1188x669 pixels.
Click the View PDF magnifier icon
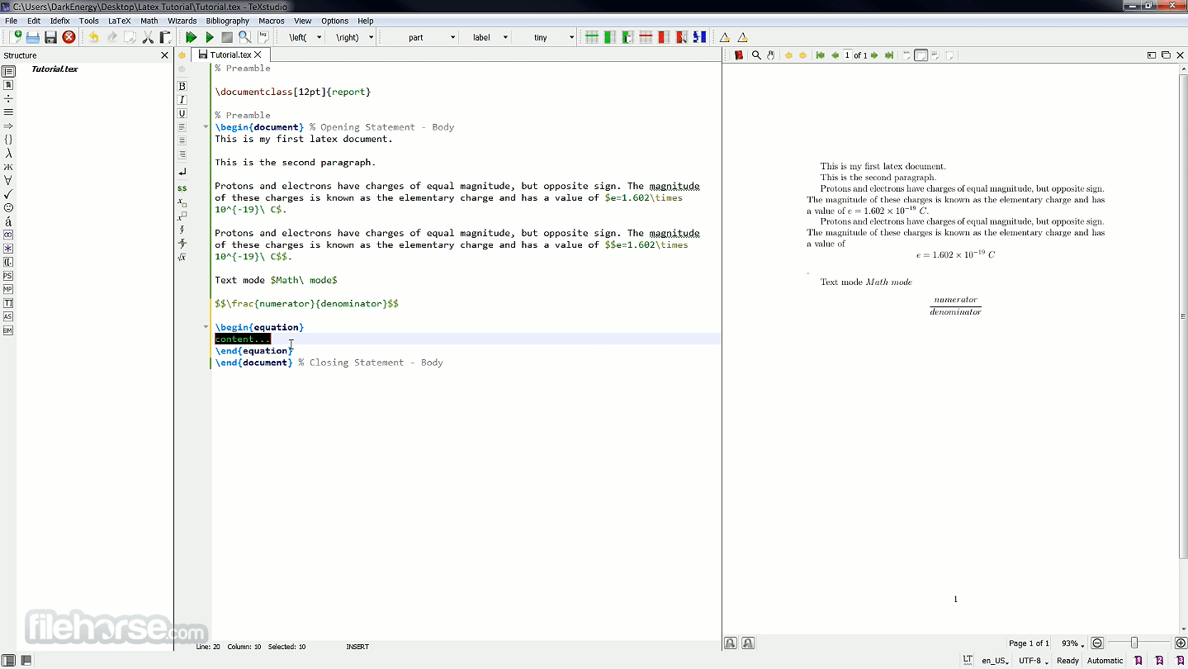(x=245, y=37)
